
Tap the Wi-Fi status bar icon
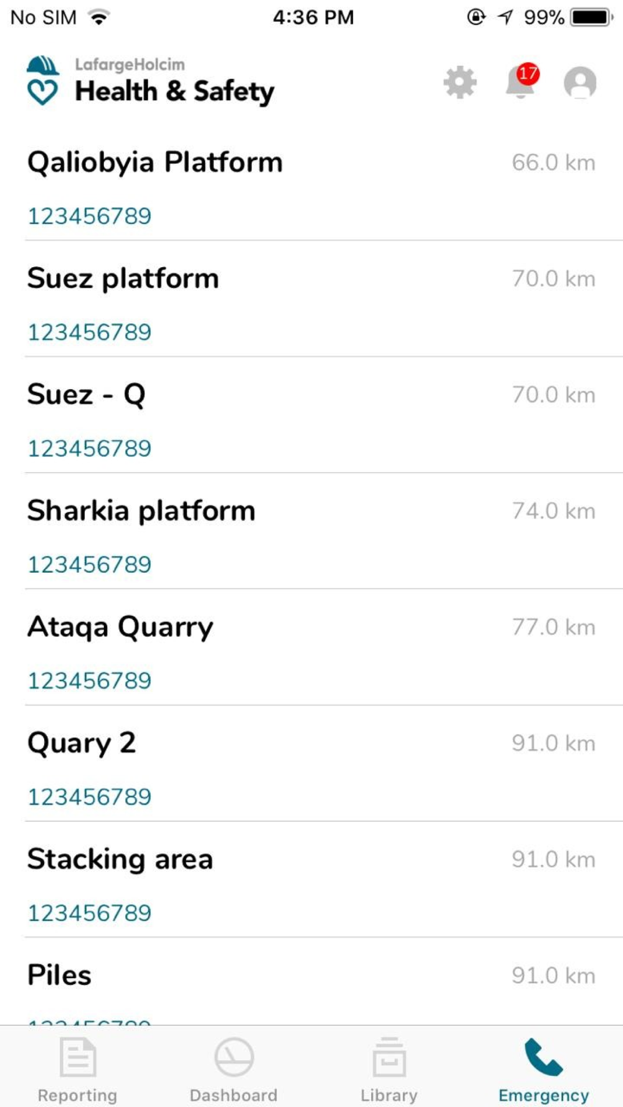click(98, 17)
